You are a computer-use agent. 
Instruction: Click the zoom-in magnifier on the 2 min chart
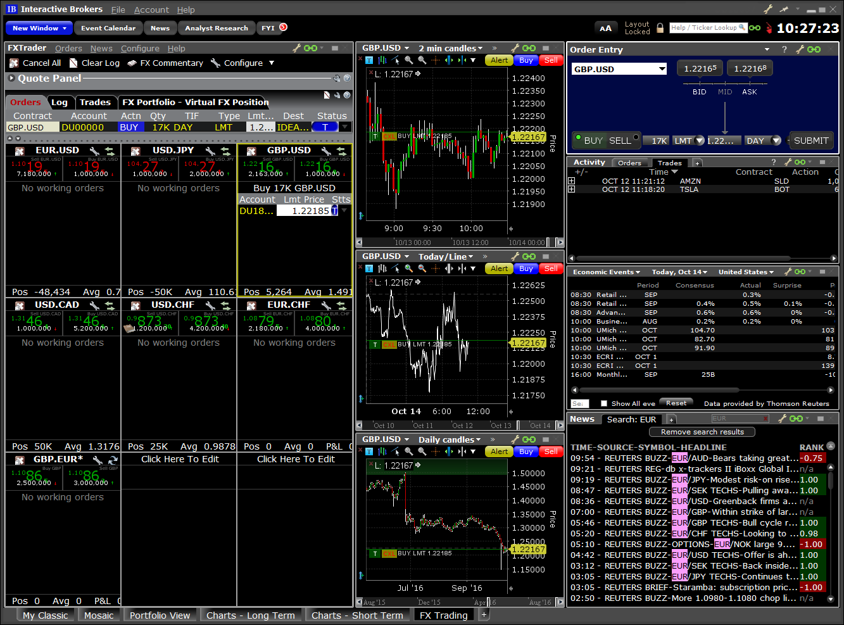click(408, 60)
